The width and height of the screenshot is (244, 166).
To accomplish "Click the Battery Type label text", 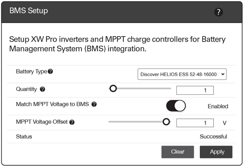I will pos(32,72).
